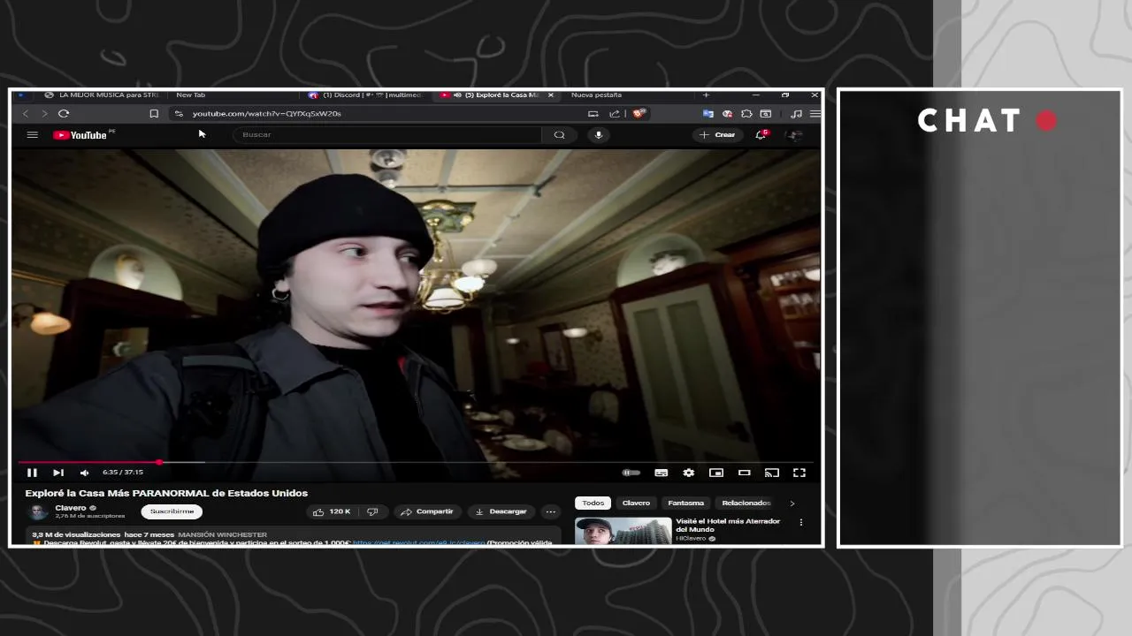Open the Revolut link in description
1132x636 pixels.
[x=418, y=542]
